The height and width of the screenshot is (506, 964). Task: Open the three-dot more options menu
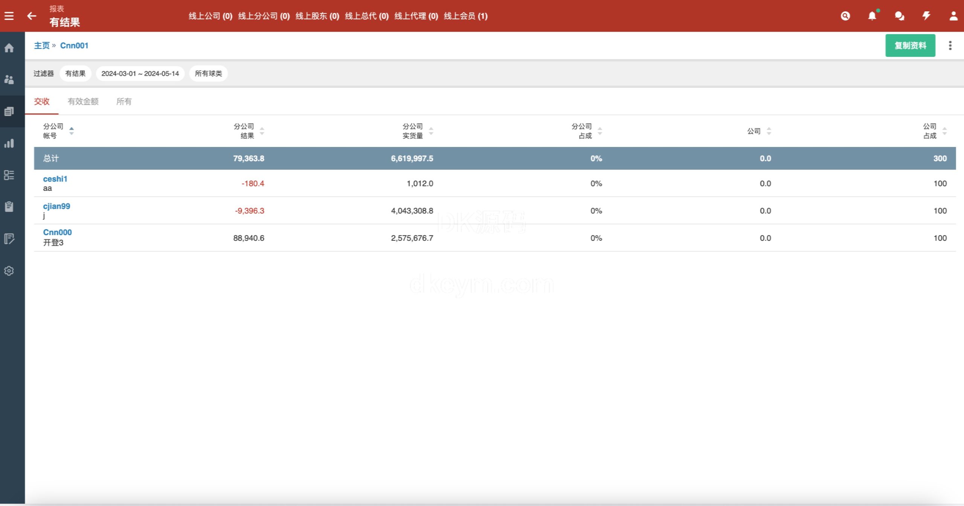950,46
